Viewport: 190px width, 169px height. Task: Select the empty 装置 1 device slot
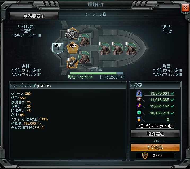[73, 47]
